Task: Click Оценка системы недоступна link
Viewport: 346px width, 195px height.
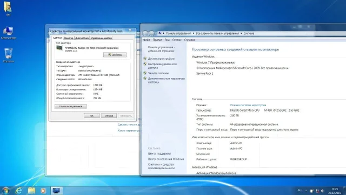Action: point(248,105)
